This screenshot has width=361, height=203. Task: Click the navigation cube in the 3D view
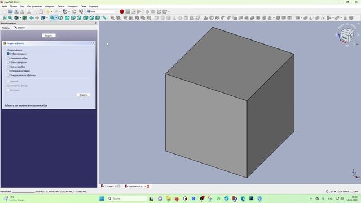tap(346, 35)
